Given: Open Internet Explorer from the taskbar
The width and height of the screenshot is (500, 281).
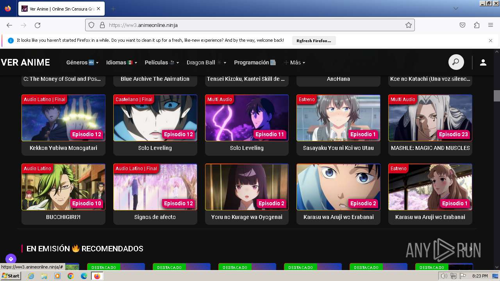Looking at the screenshot, I should (x=31, y=276).
